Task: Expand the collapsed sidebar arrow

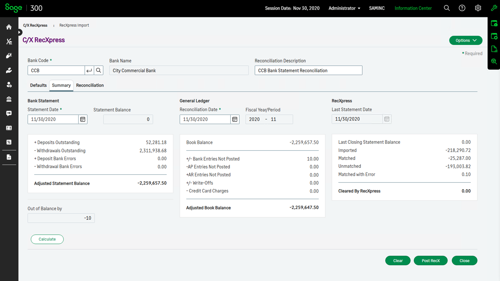Action: point(20,32)
